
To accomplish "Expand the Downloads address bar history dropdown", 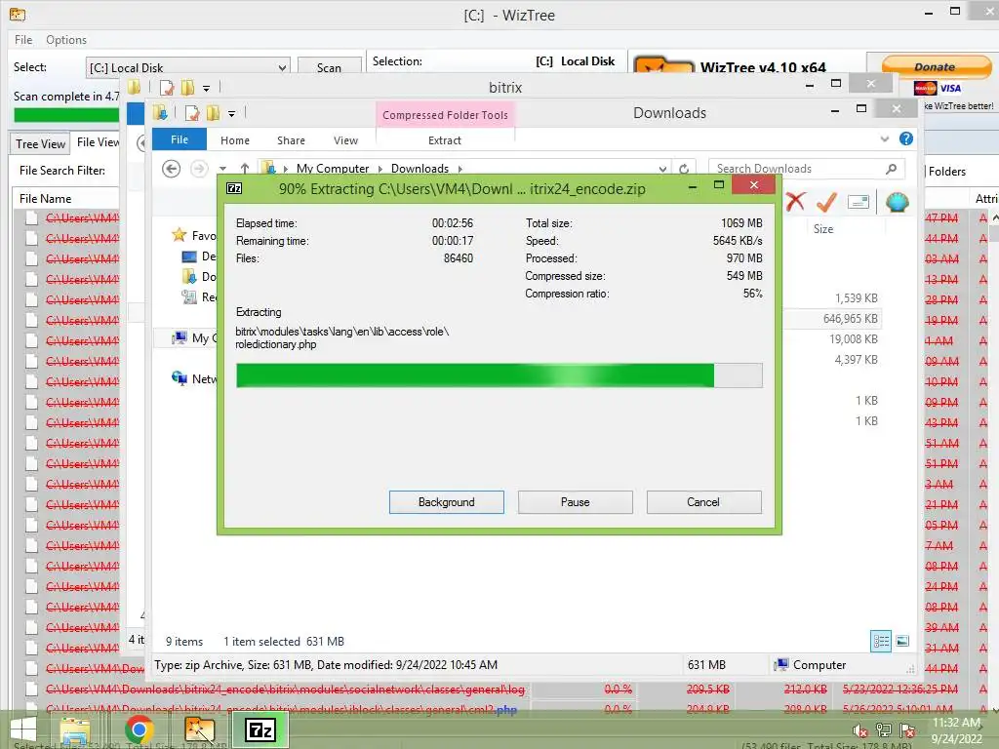I will pyautogui.click(x=662, y=169).
